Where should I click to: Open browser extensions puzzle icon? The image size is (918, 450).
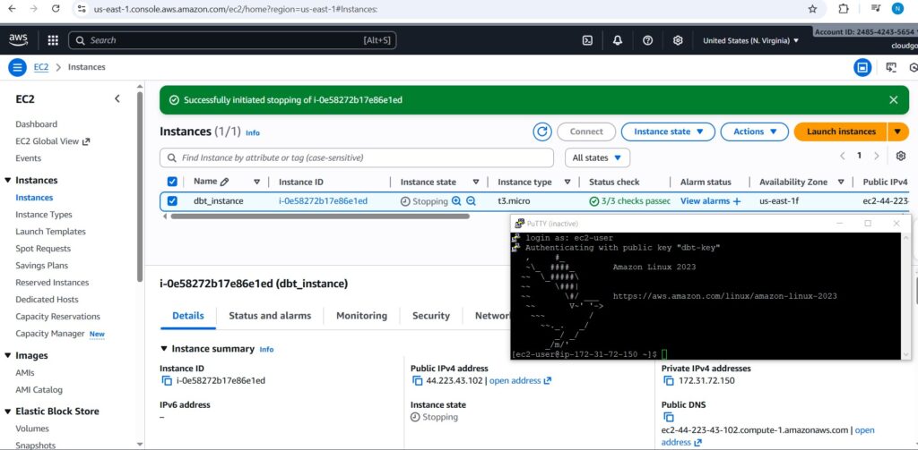[844, 9]
